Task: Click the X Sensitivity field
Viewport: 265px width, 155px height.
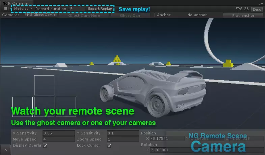Action: pos(58,133)
